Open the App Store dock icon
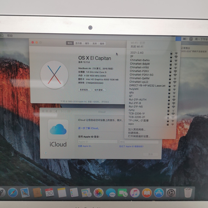Image resolution: width=208 pixels, height=208 pixels. 159,193
